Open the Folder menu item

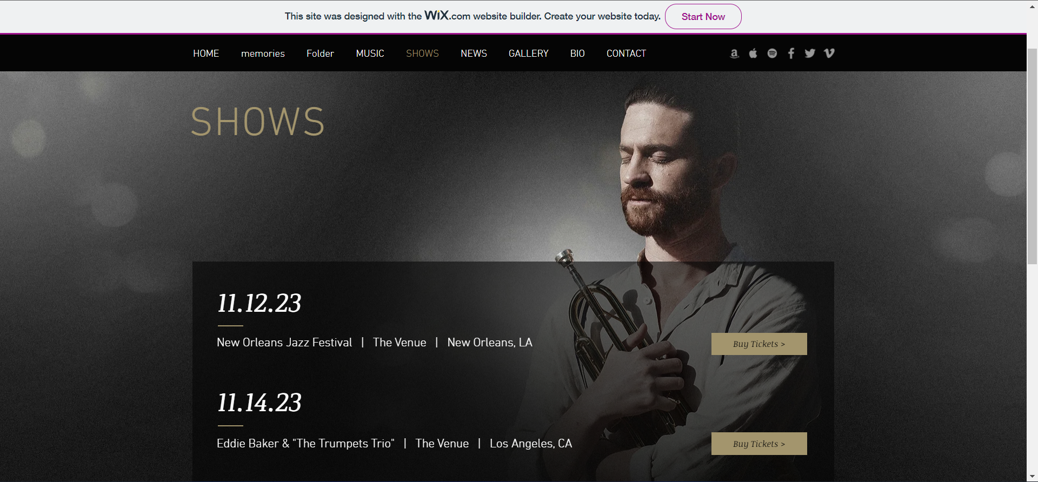click(x=320, y=53)
